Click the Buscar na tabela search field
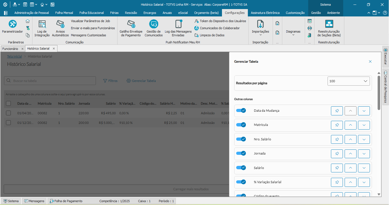The height and width of the screenshot is (205, 389). tap(50, 81)
